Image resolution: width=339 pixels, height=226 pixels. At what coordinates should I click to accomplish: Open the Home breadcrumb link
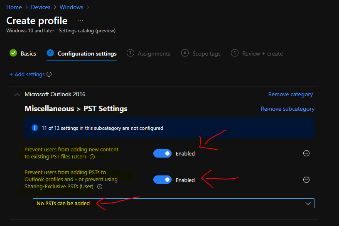pyautogui.click(x=14, y=7)
